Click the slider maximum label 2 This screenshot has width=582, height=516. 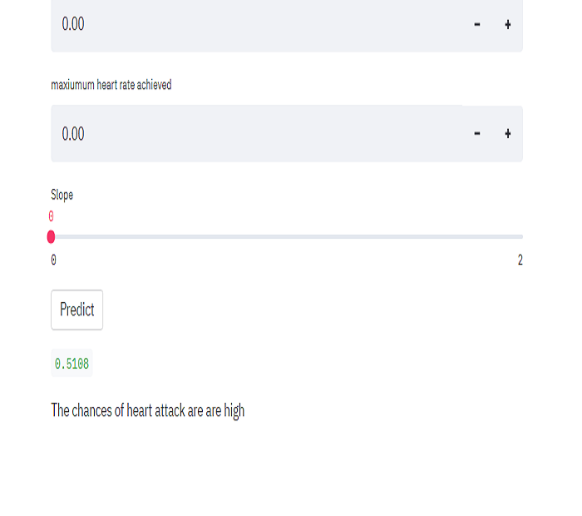pyautogui.click(x=520, y=260)
